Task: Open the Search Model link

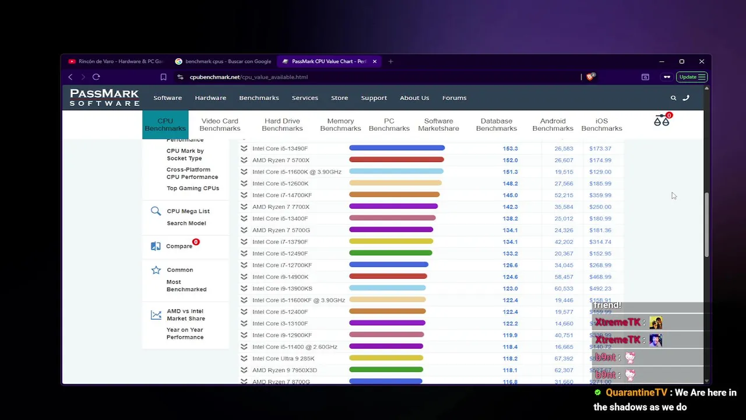Action: tap(186, 223)
